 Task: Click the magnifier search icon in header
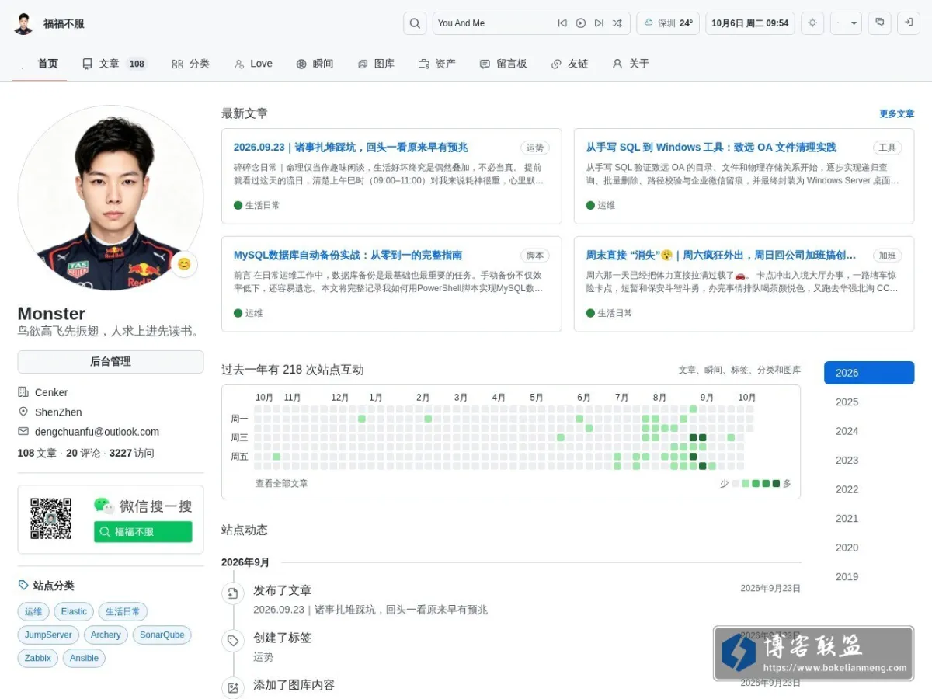coord(415,23)
